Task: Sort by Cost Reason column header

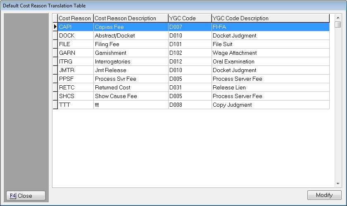Action: [x=75, y=18]
